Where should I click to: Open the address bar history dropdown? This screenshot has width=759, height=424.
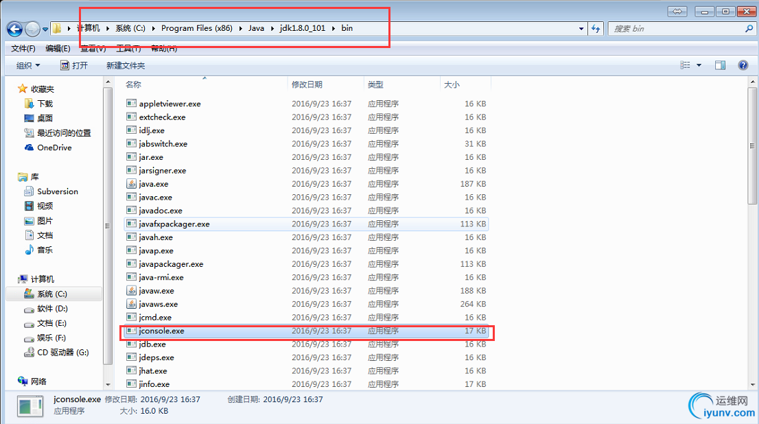pos(581,29)
